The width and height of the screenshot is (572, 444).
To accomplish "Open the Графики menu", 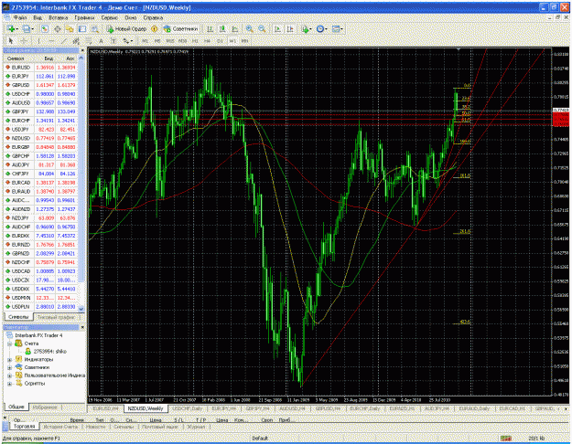I will (84, 17).
